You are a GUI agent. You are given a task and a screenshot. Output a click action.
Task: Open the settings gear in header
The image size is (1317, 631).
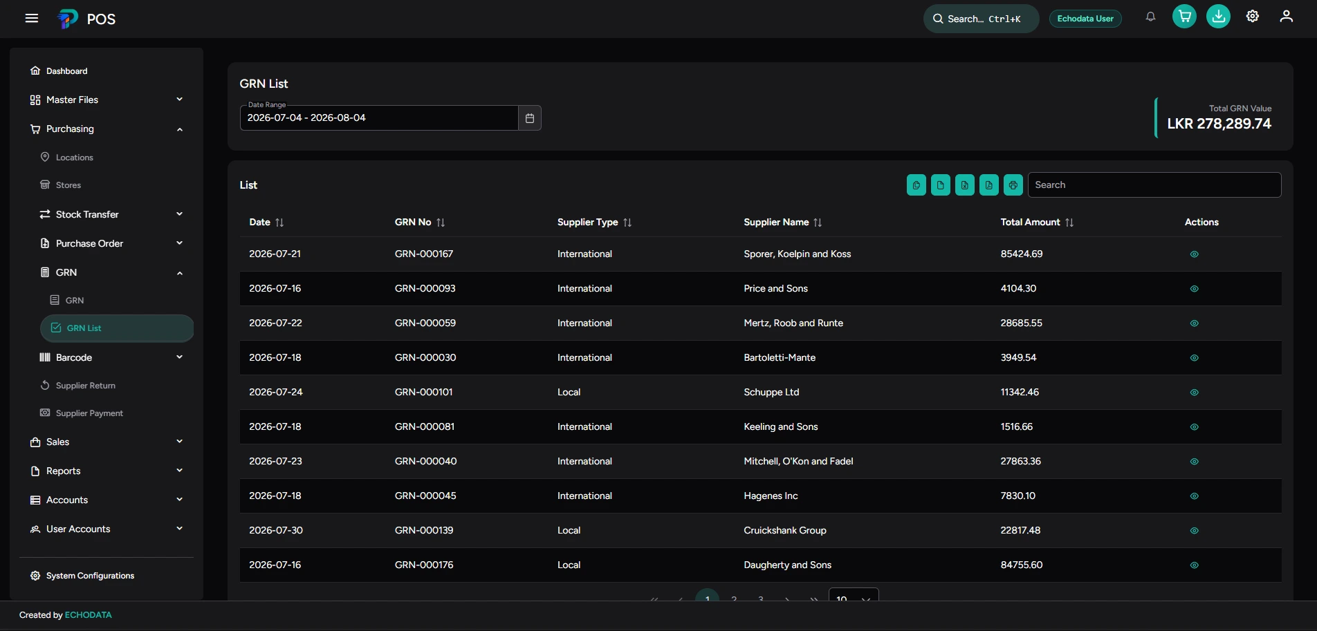coord(1253,17)
